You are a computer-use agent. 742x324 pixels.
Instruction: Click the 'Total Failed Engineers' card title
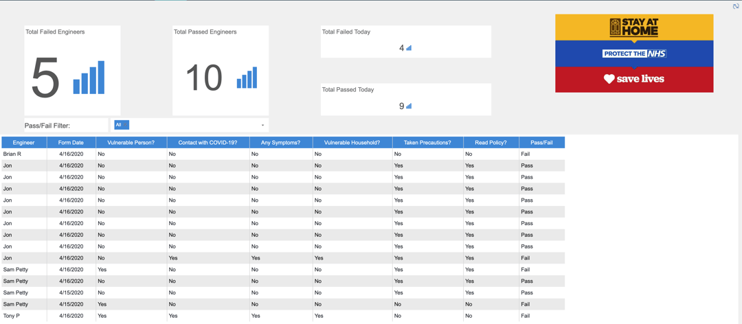(x=56, y=32)
